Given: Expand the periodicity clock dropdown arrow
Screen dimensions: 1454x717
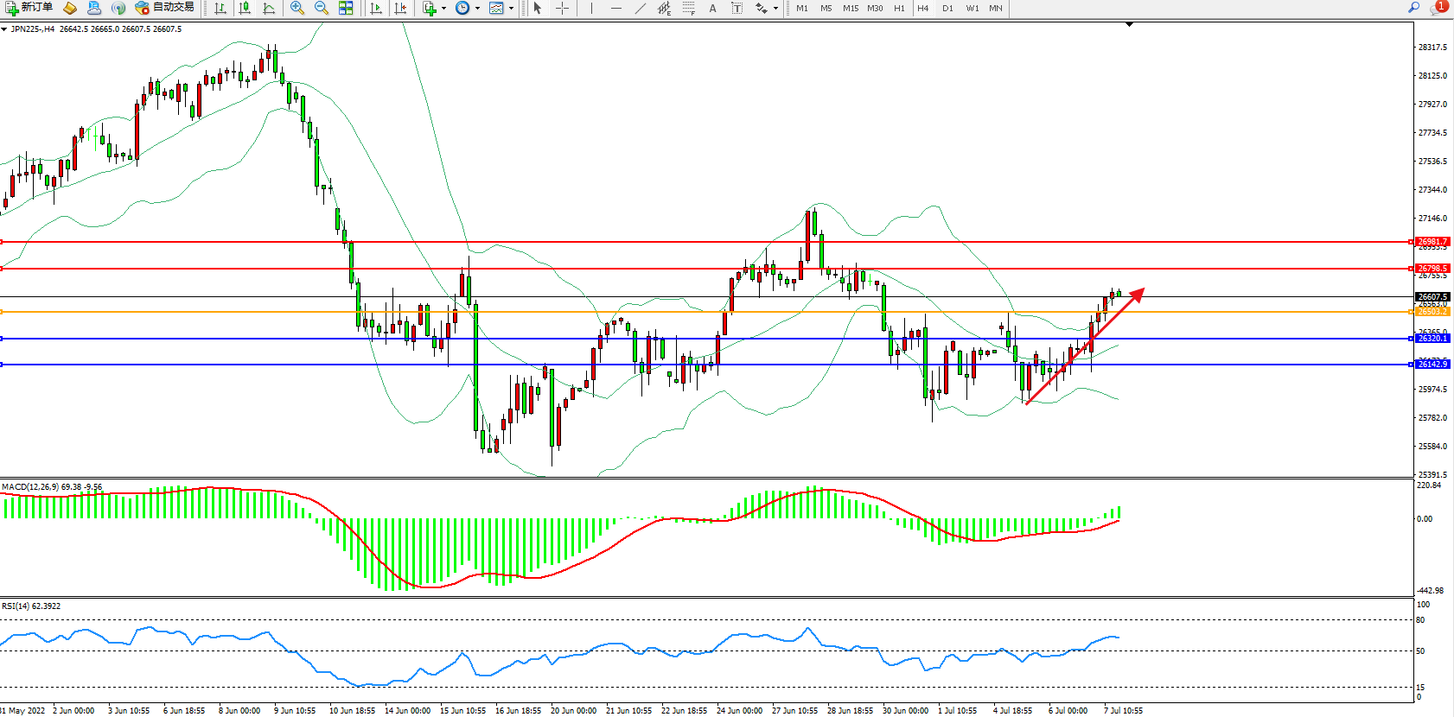Looking at the screenshot, I should (477, 8).
